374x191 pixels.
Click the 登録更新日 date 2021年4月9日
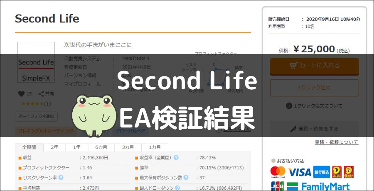click(136, 67)
